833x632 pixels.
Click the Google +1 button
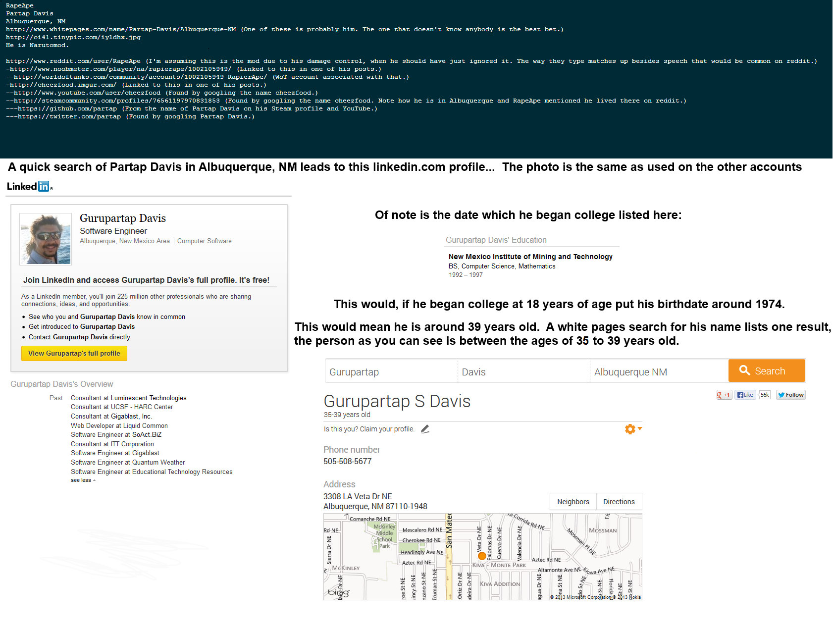point(724,395)
